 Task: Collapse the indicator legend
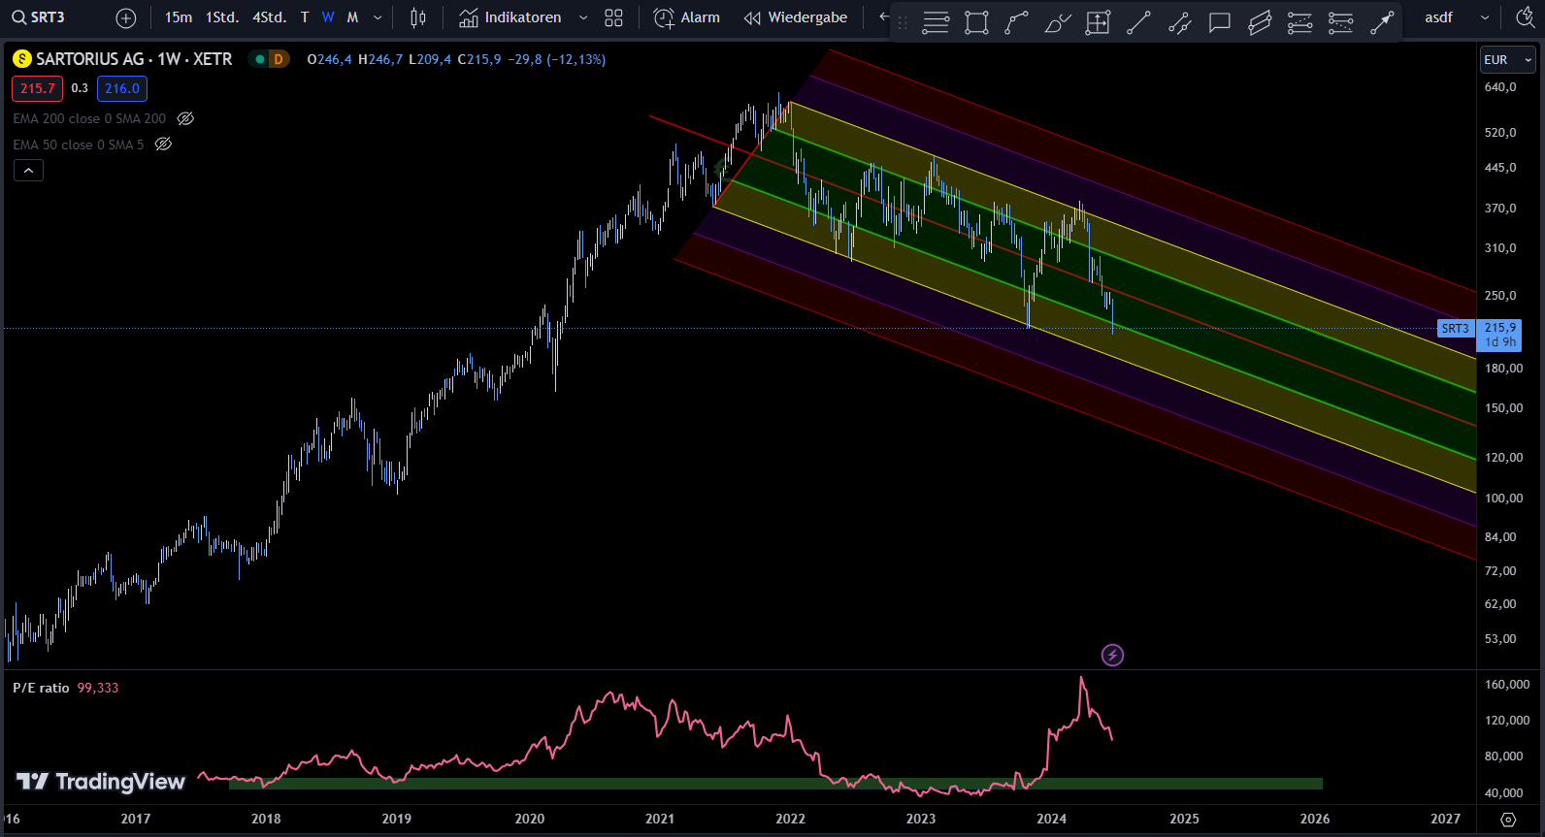pos(29,171)
